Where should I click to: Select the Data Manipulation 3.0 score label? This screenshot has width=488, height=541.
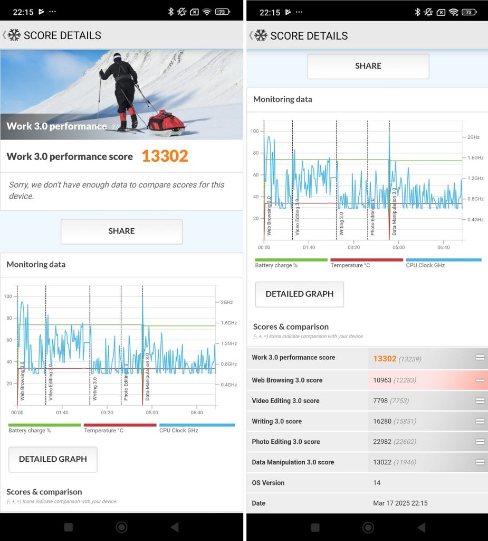293,462
